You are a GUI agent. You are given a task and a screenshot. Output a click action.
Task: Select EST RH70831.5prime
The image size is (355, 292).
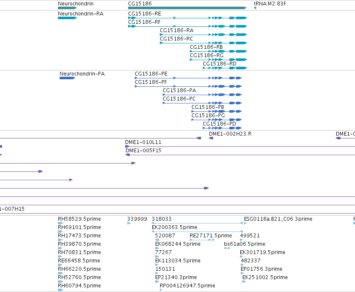pyautogui.click(x=79, y=252)
